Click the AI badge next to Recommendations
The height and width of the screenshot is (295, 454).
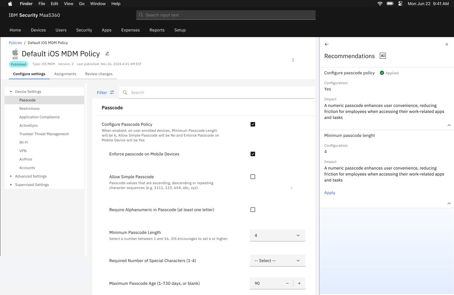tap(383, 56)
